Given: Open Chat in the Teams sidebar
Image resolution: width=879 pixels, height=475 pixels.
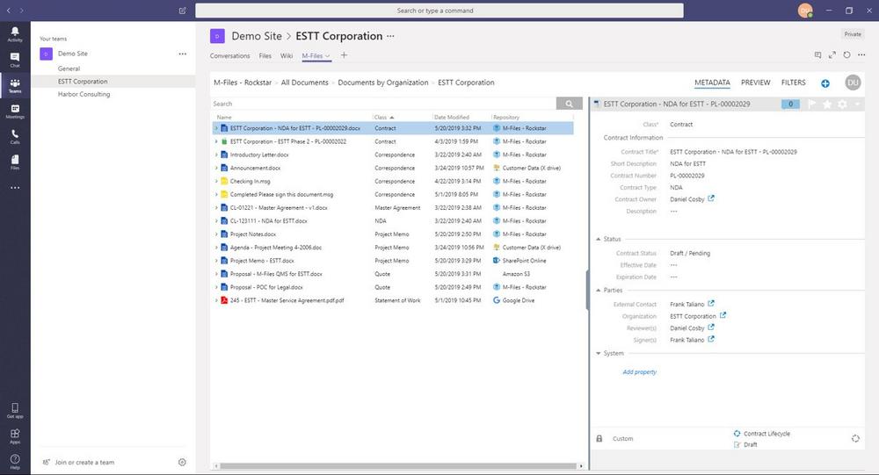Looking at the screenshot, I should (15, 60).
